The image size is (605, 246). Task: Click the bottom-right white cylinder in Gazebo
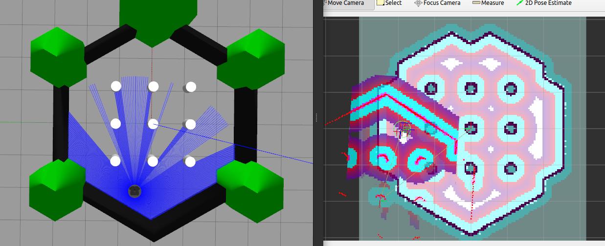pyautogui.click(x=190, y=161)
